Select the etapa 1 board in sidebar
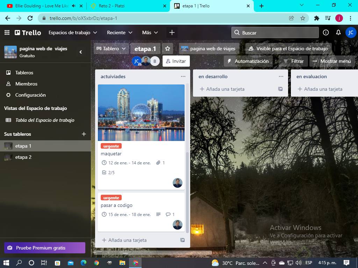 [x=46, y=146]
